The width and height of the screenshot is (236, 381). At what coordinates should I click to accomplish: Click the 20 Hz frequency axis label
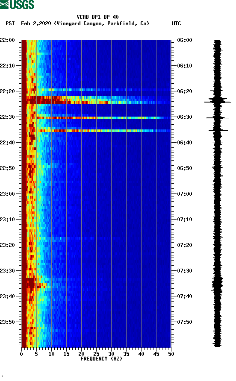[81, 354]
